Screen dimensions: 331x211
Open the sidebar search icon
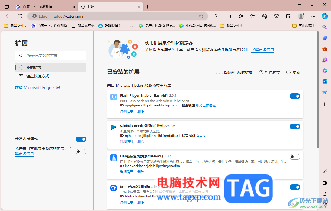point(324,27)
